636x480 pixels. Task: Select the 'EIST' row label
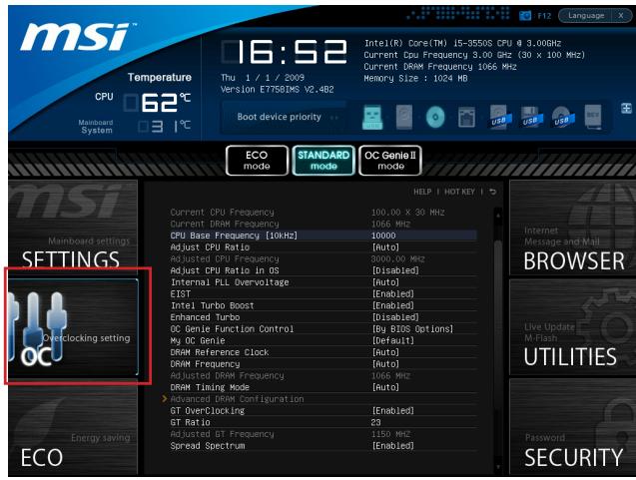tap(181, 294)
